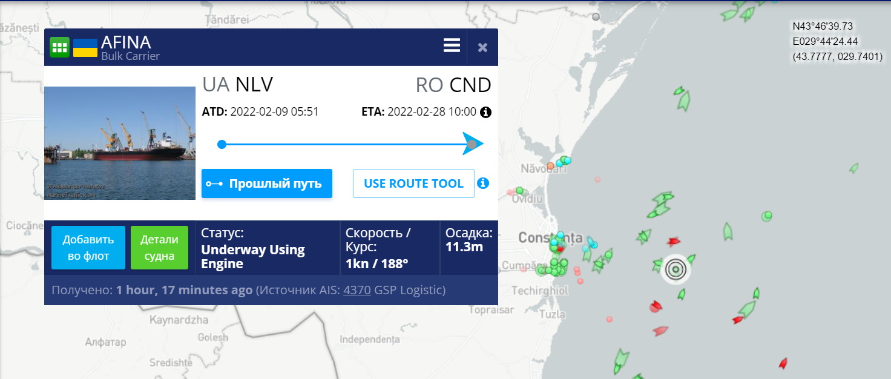
Task: Click the ETA info icon
Action: [x=485, y=112]
